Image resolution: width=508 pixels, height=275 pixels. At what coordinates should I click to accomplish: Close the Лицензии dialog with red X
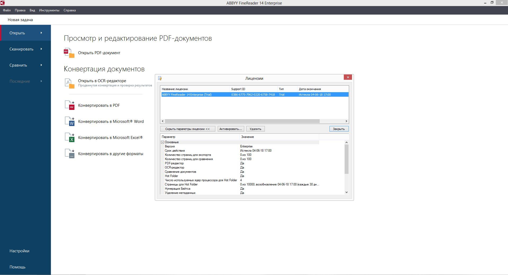pos(348,77)
